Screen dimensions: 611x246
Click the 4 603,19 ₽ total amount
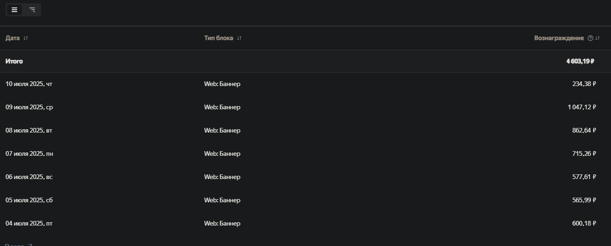click(x=580, y=61)
